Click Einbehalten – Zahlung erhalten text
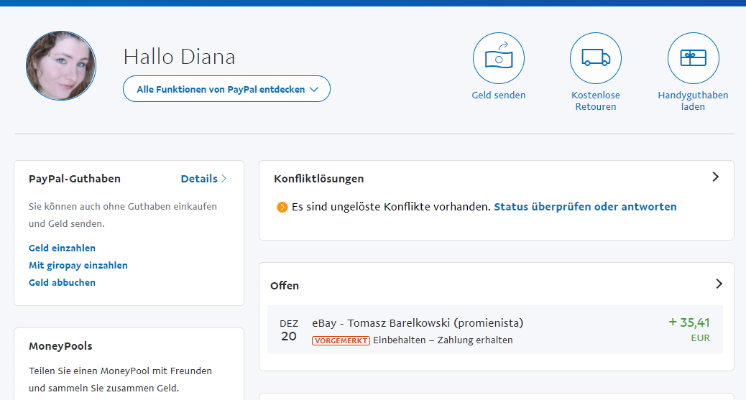 (x=443, y=340)
